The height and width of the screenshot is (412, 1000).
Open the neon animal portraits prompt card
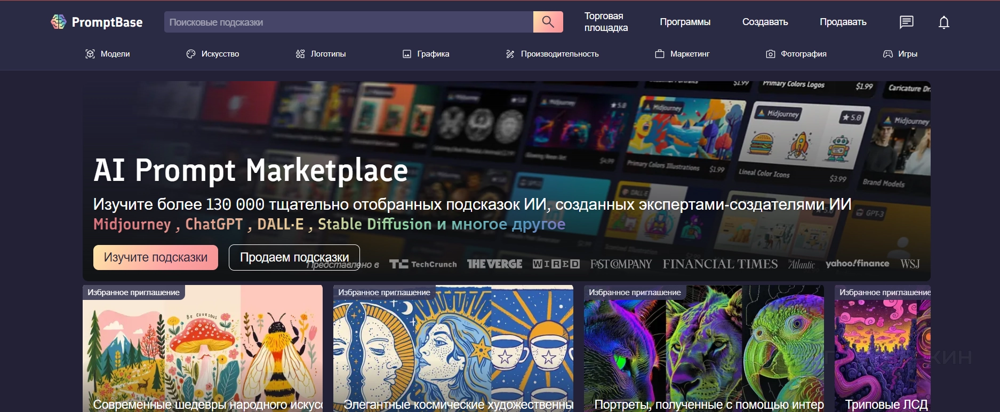[x=704, y=348]
